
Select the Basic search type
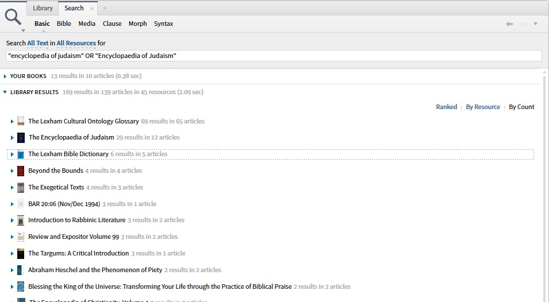coord(42,24)
